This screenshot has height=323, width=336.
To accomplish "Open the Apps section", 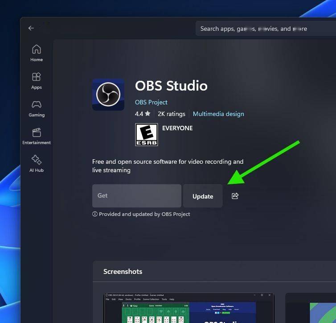I will 37,81.
